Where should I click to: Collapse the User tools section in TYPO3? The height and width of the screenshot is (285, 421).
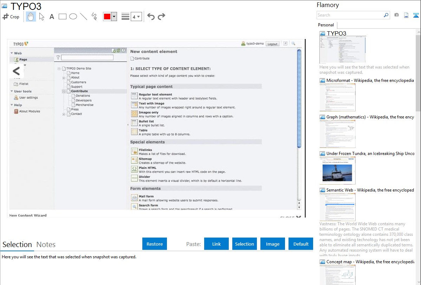pos(12,91)
